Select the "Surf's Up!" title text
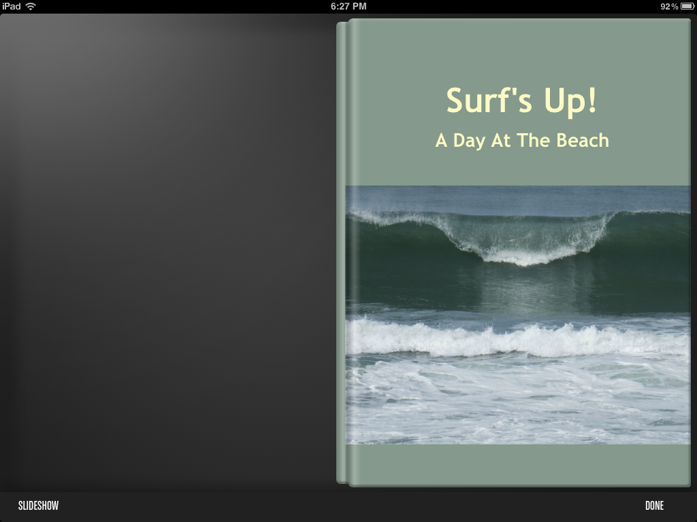 (521, 101)
